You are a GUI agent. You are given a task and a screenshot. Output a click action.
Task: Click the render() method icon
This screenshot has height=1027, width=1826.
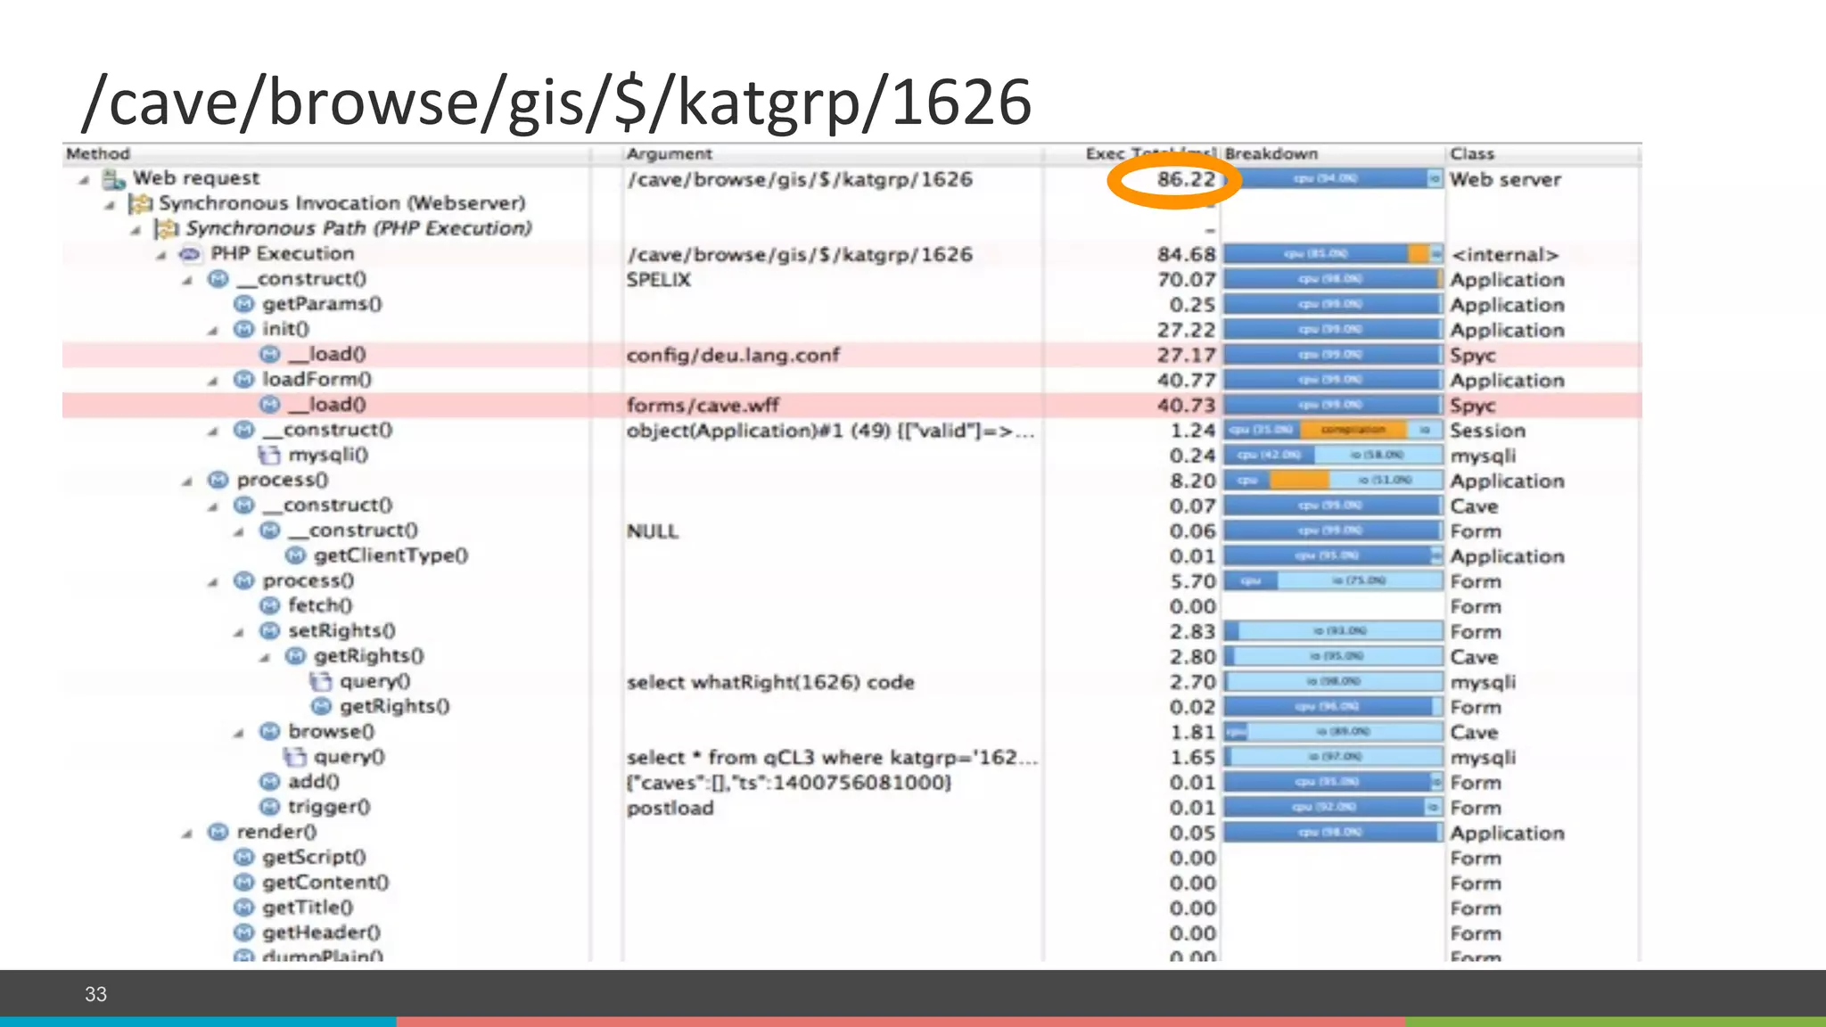pos(218,832)
